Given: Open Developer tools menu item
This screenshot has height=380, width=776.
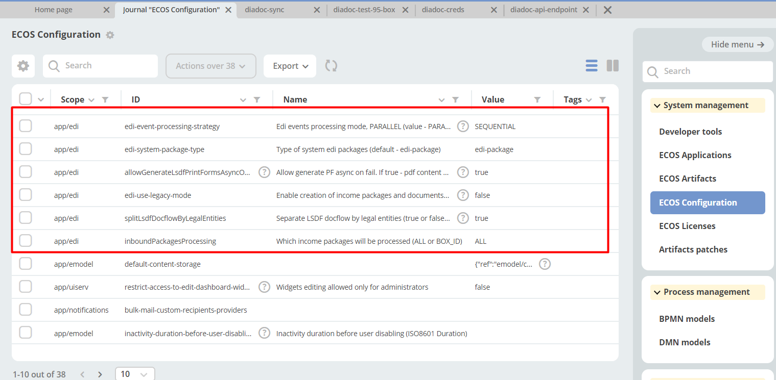Looking at the screenshot, I should pyautogui.click(x=691, y=132).
